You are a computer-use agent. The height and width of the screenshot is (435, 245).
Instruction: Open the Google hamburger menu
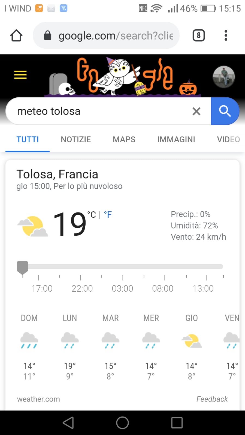20,75
